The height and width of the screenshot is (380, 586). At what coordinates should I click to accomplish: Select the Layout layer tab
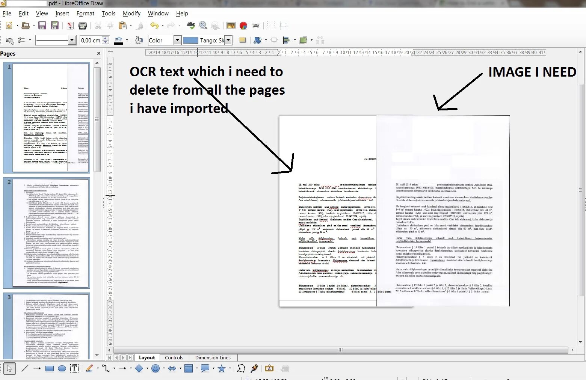[x=147, y=357]
